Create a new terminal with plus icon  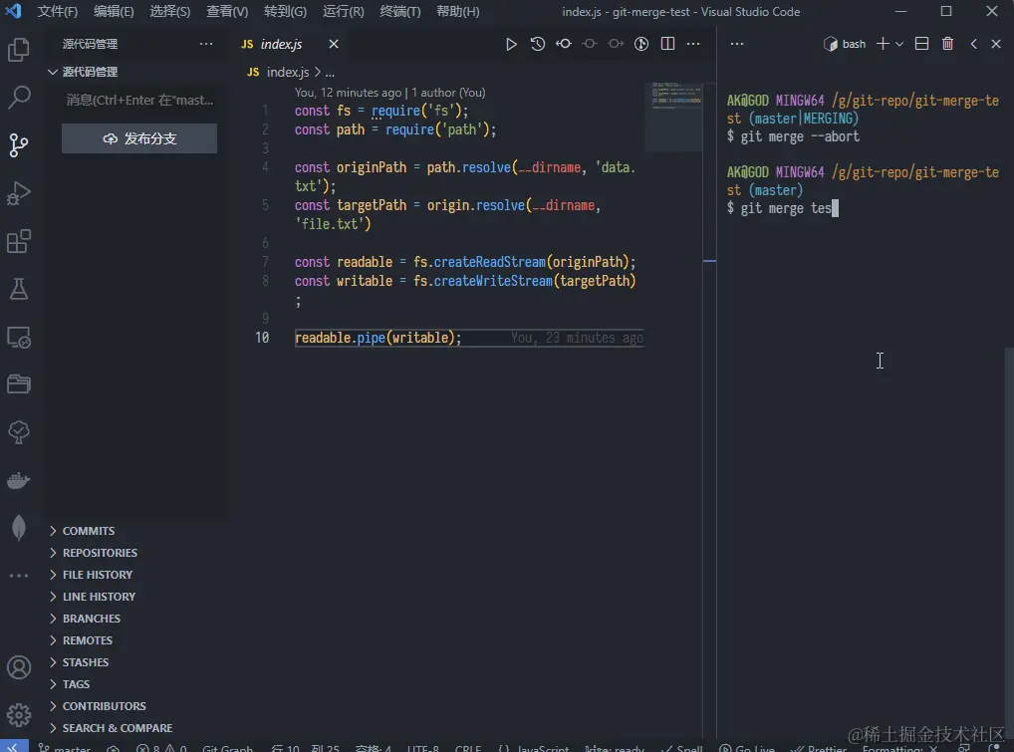(883, 44)
